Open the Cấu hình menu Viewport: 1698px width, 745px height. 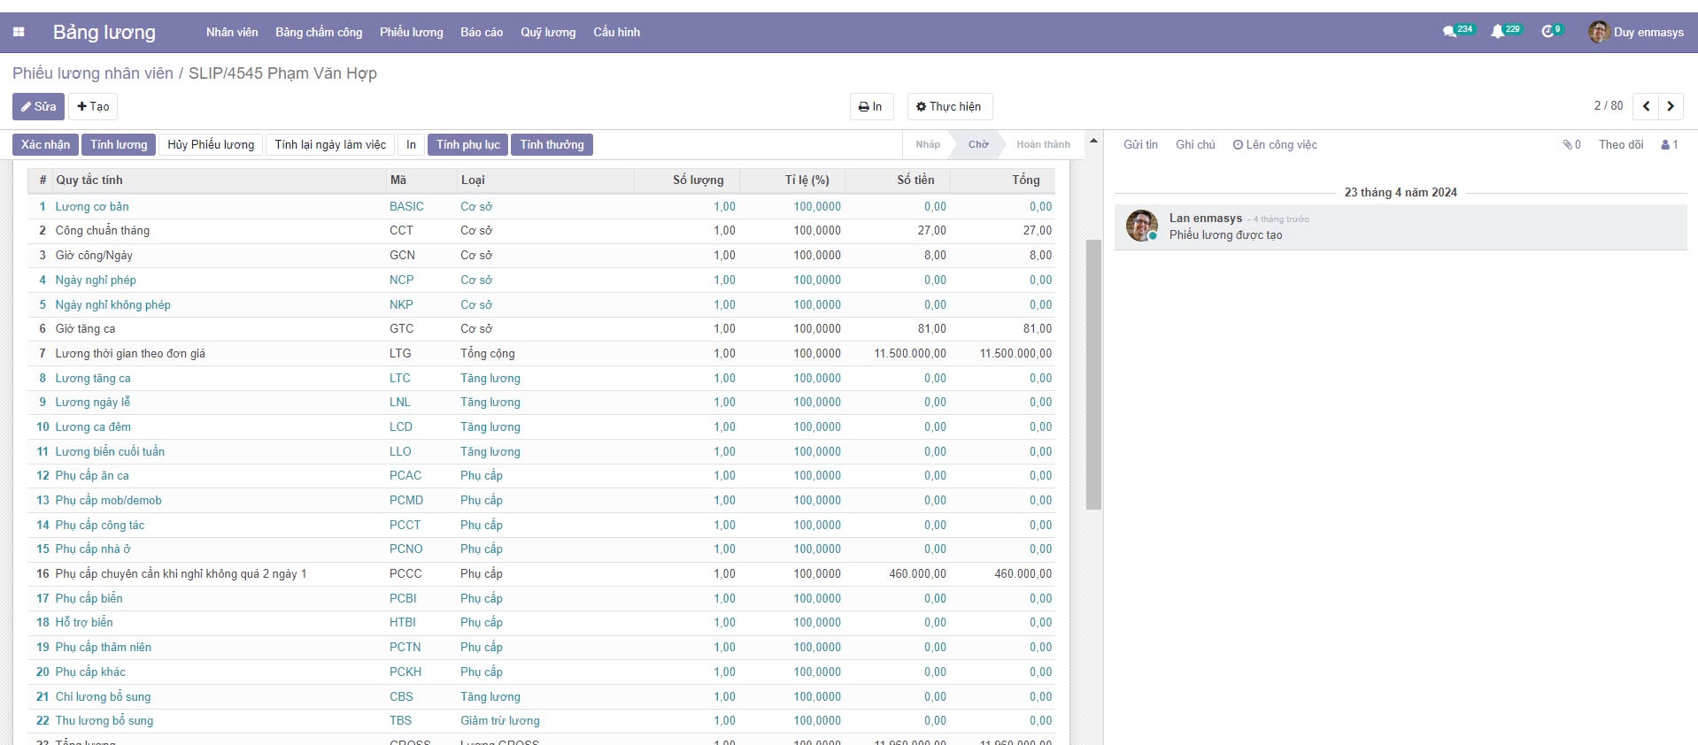(x=616, y=33)
